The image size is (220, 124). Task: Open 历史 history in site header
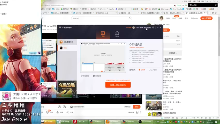click(x=186, y=18)
